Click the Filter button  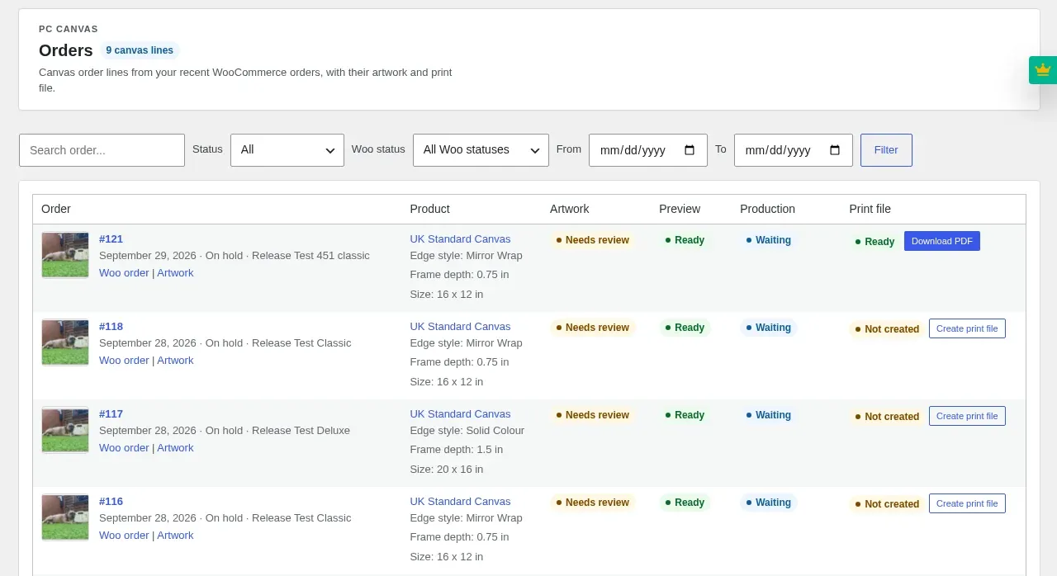coord(886,150)
